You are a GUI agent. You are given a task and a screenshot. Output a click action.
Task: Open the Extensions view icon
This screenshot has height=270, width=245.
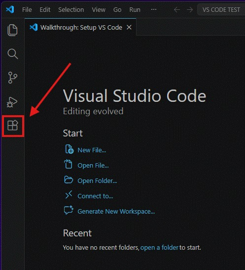[x=13, y=126]
